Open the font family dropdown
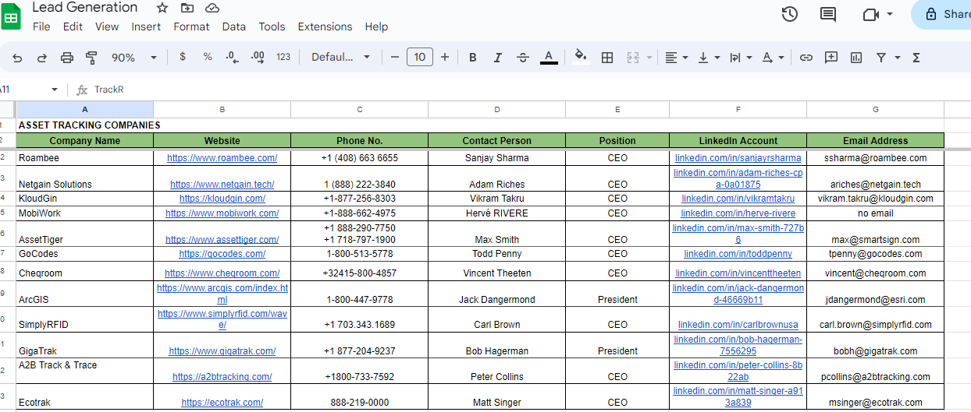This screenshot has width=971, height=412. pyautogui.click(x=340, y=57)
